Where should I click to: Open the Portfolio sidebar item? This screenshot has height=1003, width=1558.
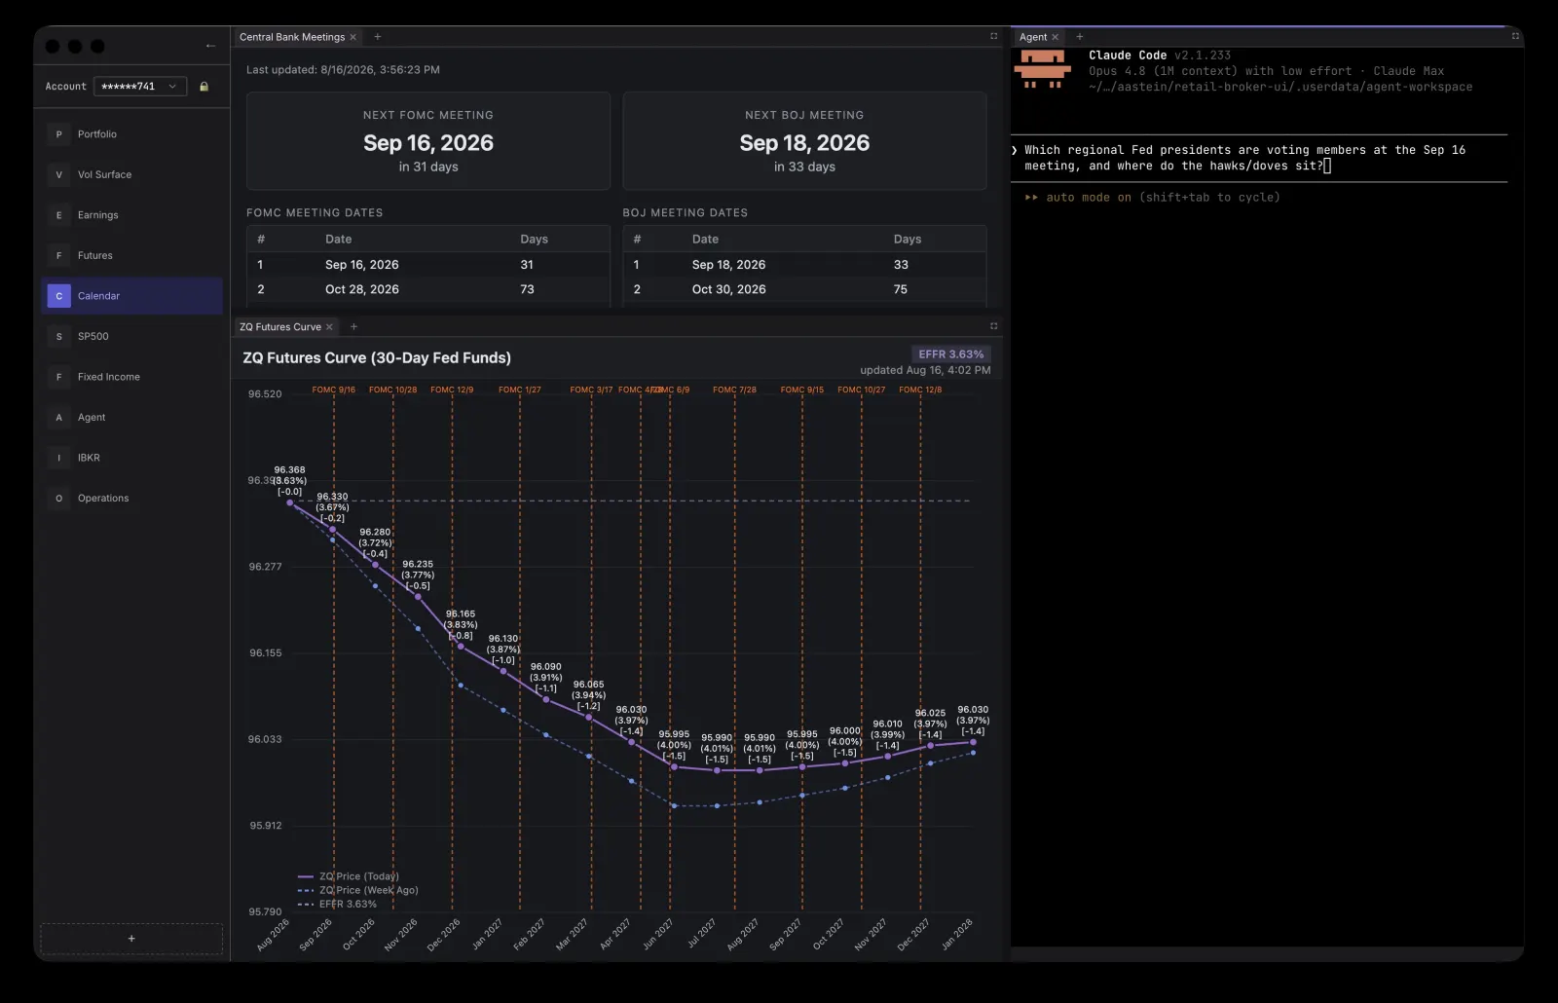(131, 134)
